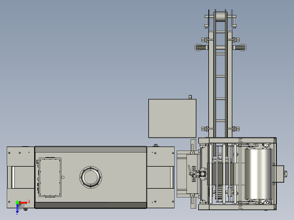Pick the small circle right of the access panel

pos(63,177)
